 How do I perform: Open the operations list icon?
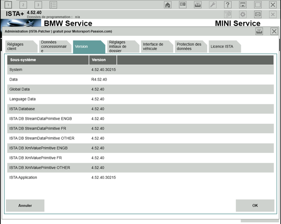coord(53,5)
